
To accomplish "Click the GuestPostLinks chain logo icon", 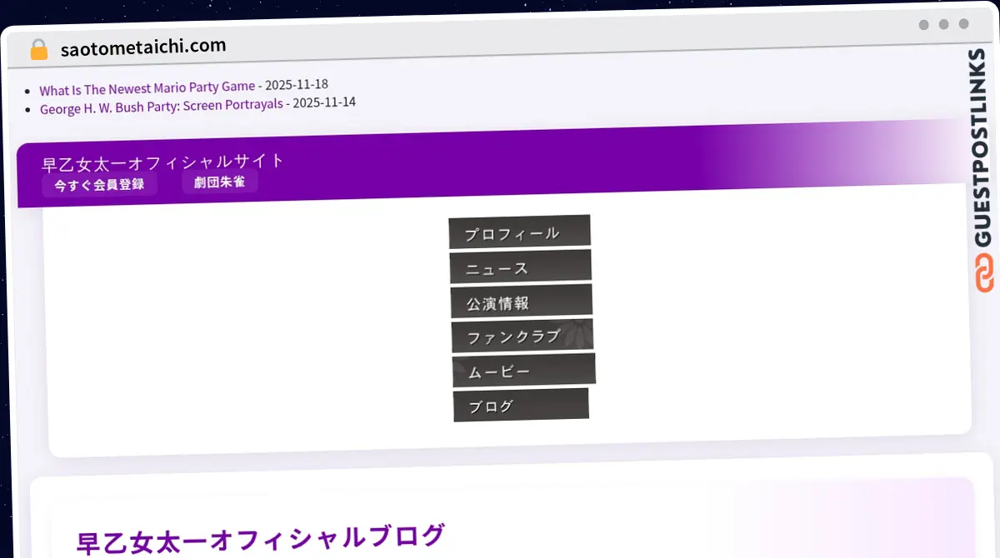I will 984,274.
